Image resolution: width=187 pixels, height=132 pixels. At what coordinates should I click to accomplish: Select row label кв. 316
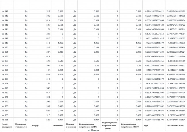[5, 29]
